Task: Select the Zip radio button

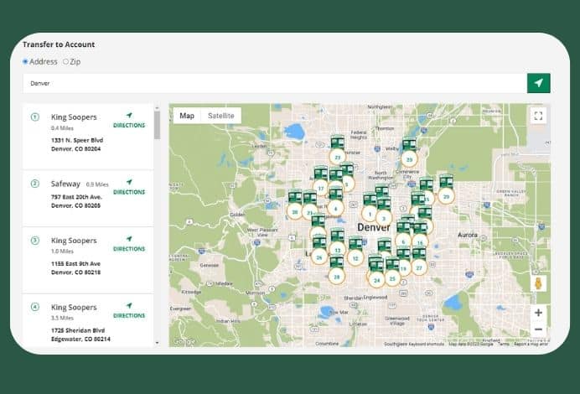Action: (65, 61)
